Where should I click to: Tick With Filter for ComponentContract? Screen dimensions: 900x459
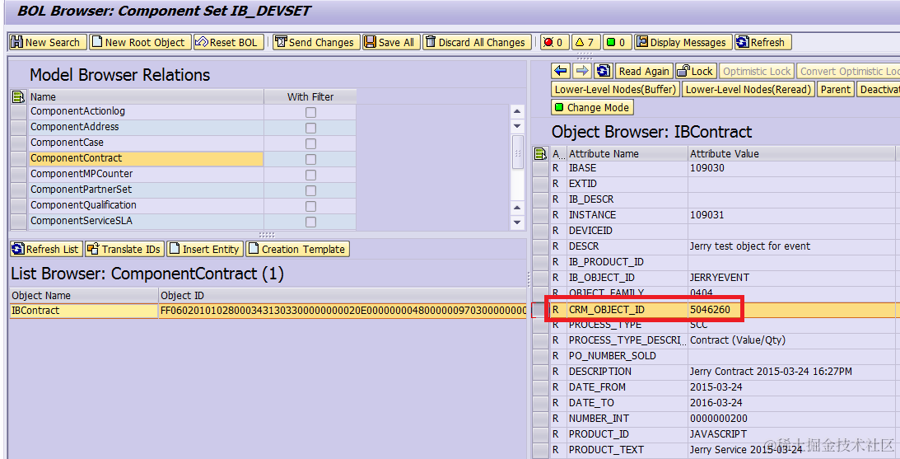(x=310, y=159)
